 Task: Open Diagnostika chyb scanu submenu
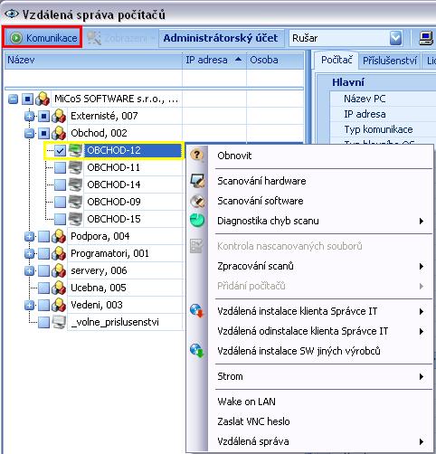(x=309, y=221)
